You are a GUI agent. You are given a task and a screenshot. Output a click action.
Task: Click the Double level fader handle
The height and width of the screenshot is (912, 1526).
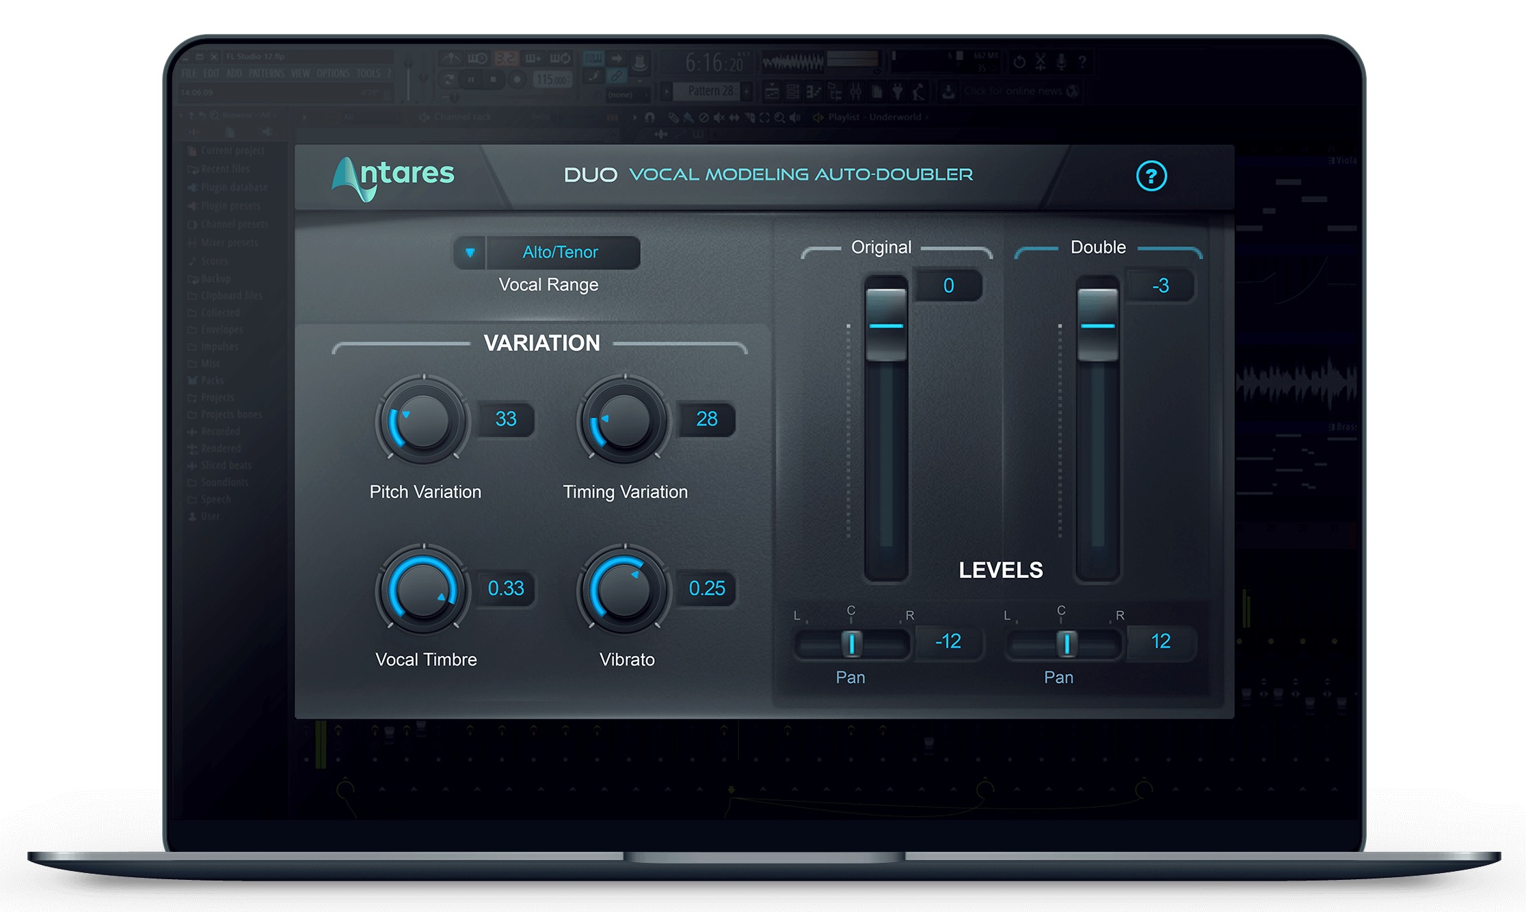pos(1098,325)
